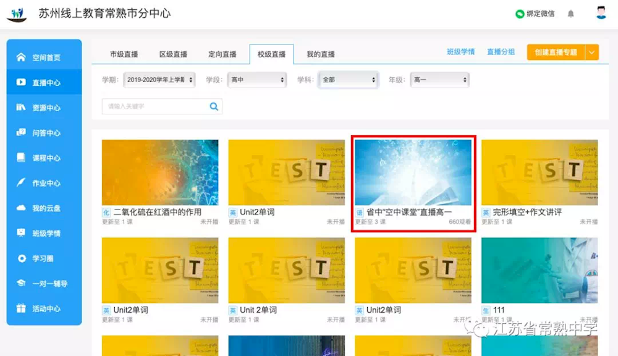Click the 班级学情 link beside 直播分组
618x356 pixels.
click(461, 52)
